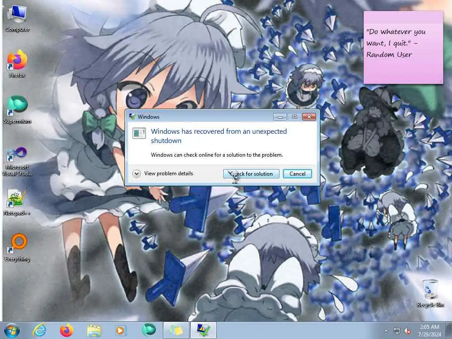Screen dimensions: 452x339
Task: Switch to problem report taskbar button
Action: coord(203,330)
